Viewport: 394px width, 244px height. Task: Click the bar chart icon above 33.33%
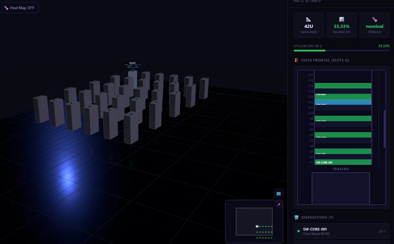pos(342,19)
